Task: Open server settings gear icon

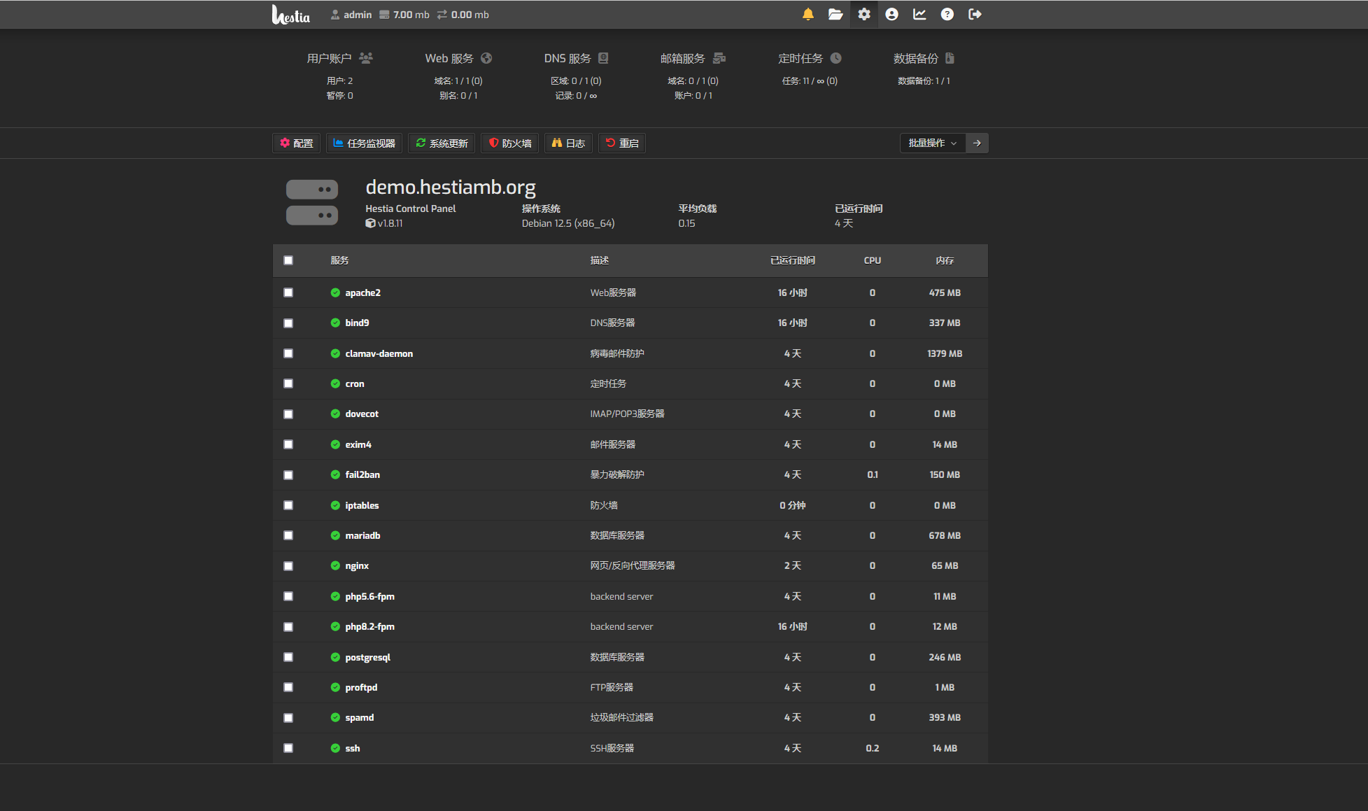Action: coord(864,14)
